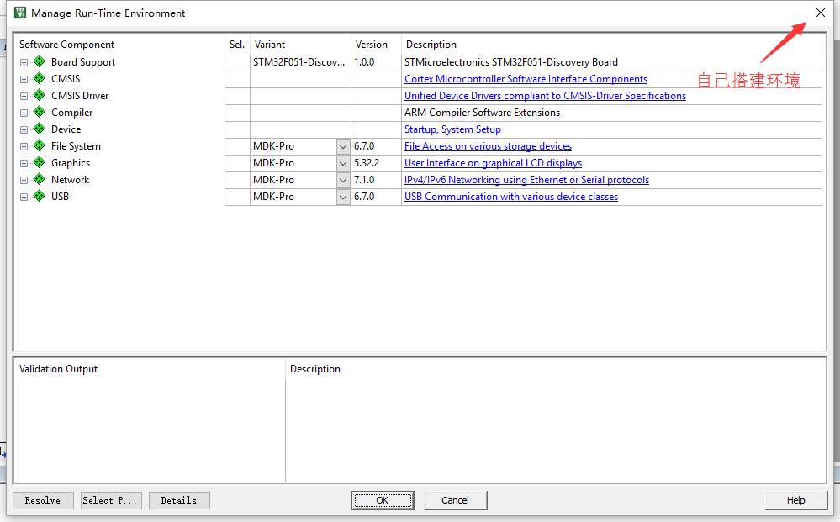This screenshot has height=522, width=840.
Task: Click the Network green diamond icon
Action: [40, 179]
